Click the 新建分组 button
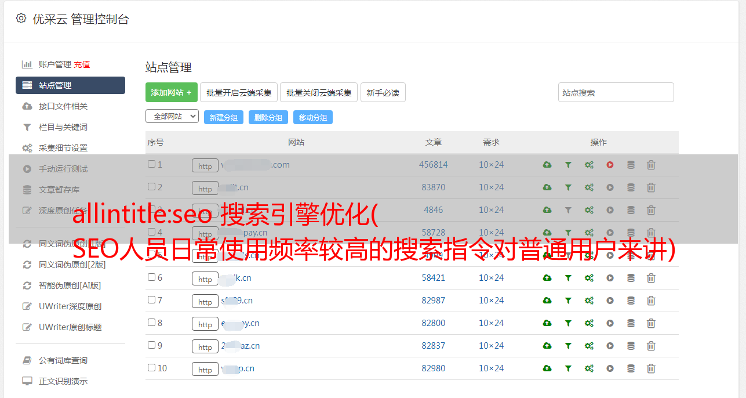 224,117
